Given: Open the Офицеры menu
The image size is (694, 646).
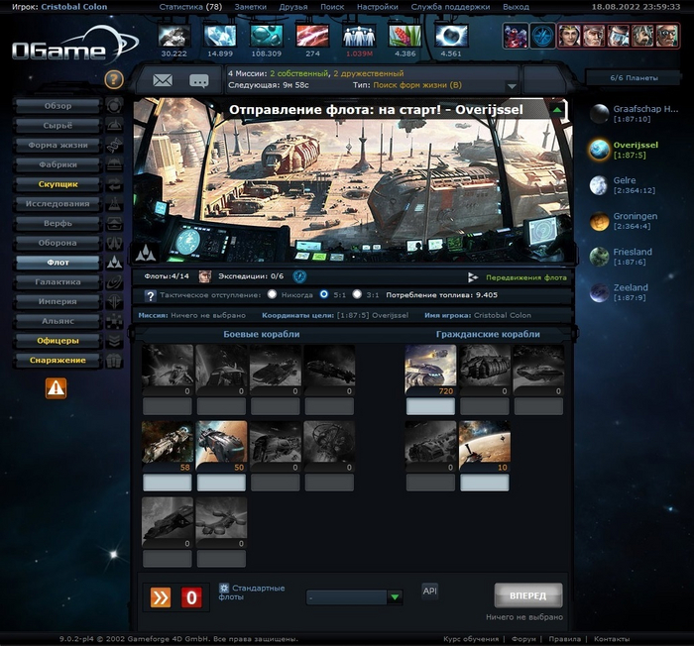Looking at the screenshot, I should pyautogui.click(x=58, y=340).
